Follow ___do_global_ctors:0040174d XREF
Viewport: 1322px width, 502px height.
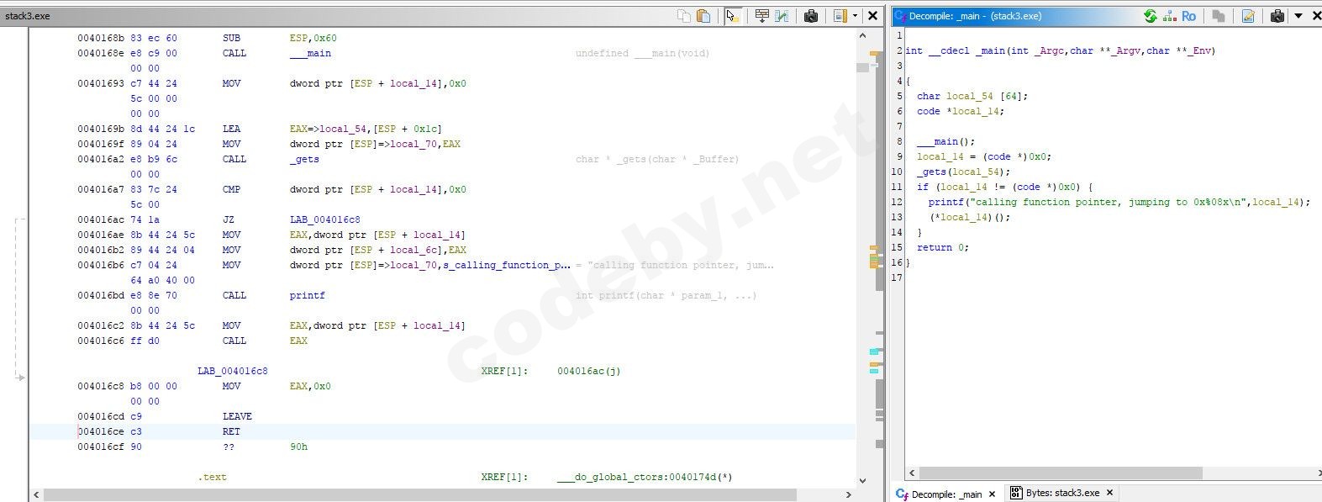click(644, 477)
